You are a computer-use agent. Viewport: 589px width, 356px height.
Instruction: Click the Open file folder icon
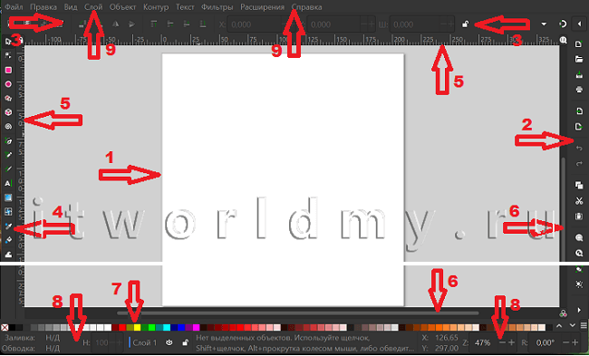(579, 60)
